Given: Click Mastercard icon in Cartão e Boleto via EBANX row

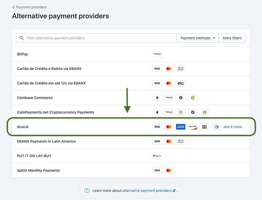Looking at the screenshot, I should 169,69.
